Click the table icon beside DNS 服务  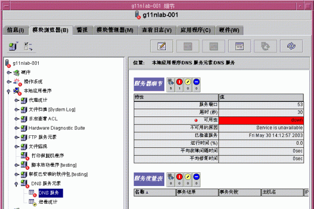tap(32, 193)
